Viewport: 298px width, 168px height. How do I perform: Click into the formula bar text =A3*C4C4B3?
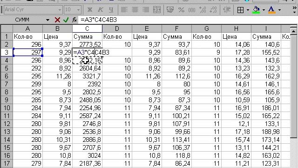coord(99,20)
